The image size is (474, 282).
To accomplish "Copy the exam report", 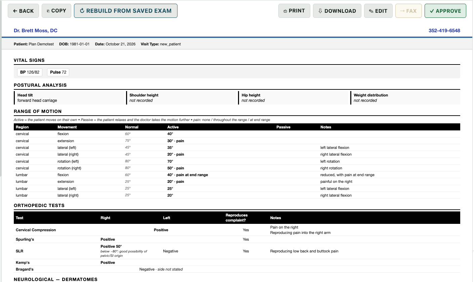I will click(56, 11).
